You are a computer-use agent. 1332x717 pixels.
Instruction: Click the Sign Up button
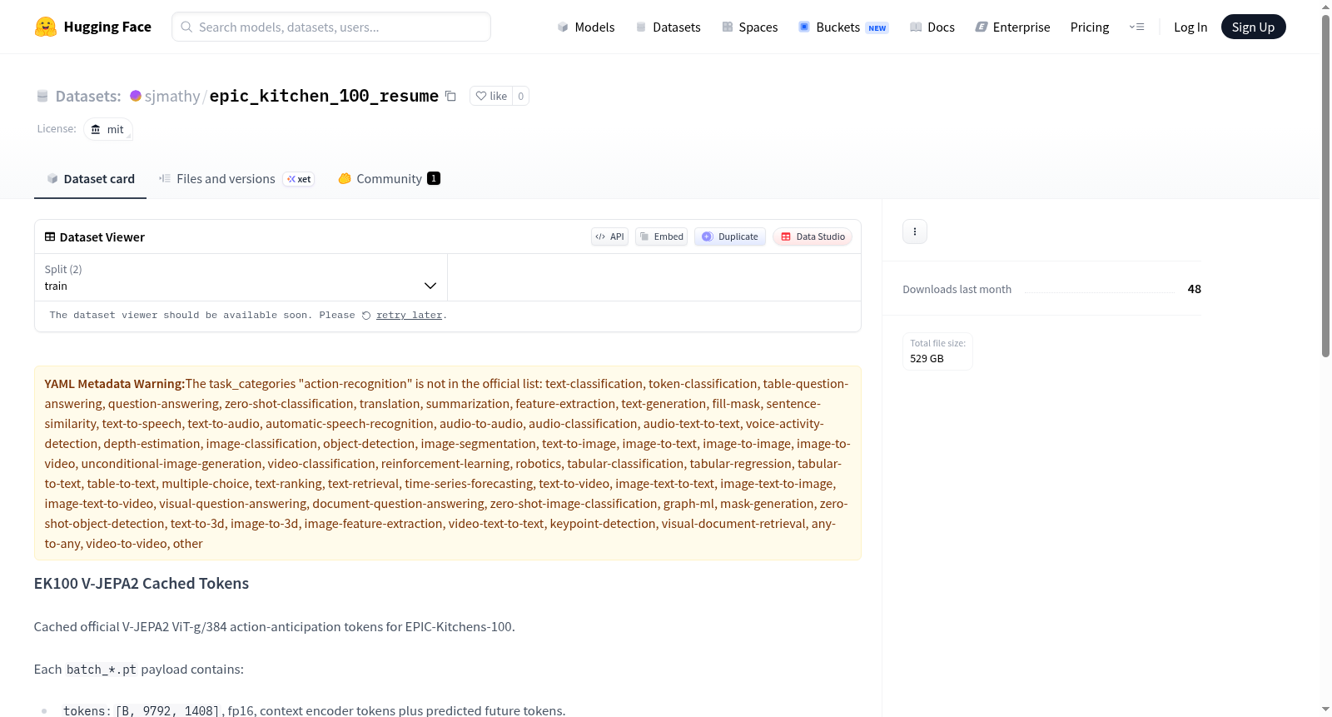[x=1253, y=27]
